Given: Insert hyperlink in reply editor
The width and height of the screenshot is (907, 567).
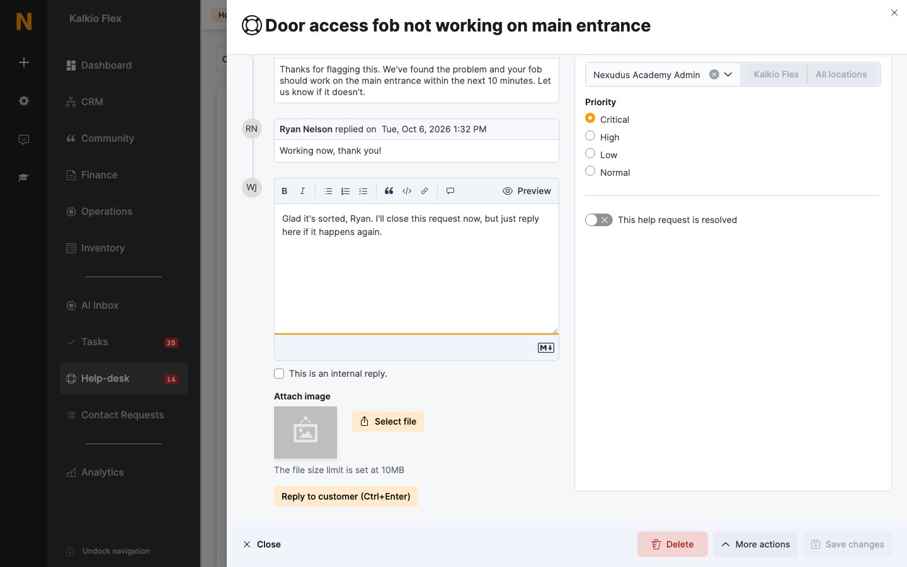Looking at the screenshot, I should (x=425, y=191).
